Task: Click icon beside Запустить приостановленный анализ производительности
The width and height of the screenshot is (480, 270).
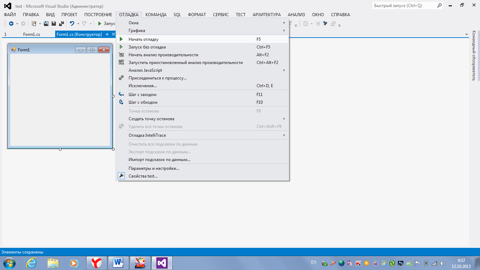Action: tap(121, 62)
